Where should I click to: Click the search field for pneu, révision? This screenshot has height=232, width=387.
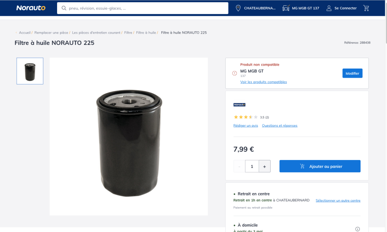tap(142, 8)
